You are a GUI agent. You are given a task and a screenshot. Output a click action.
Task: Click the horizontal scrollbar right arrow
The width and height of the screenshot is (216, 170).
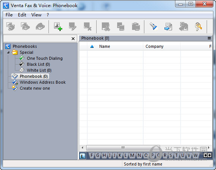tap(209, 148)
